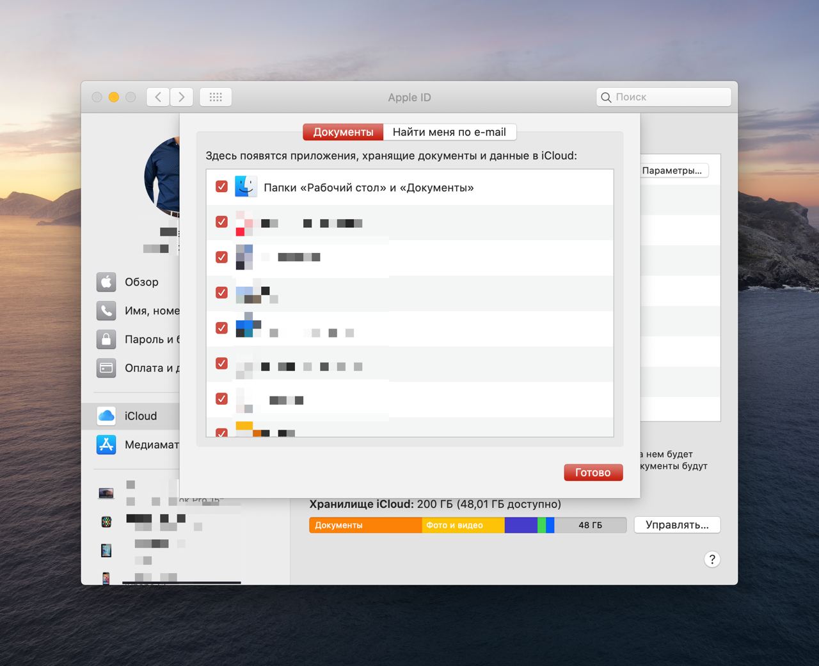
Task: Show all preferences grid button
Action: [216, 97]
